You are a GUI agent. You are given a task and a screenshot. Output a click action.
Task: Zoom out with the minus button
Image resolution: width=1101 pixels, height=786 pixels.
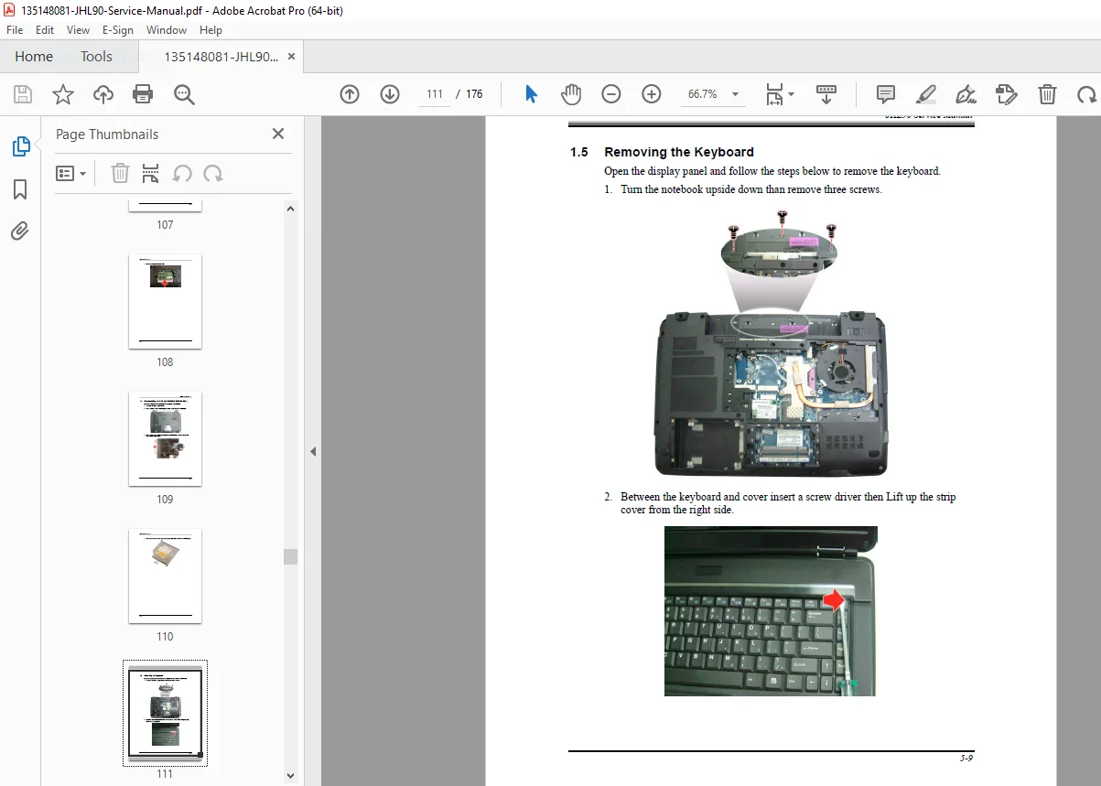click(x=611, y=94)
